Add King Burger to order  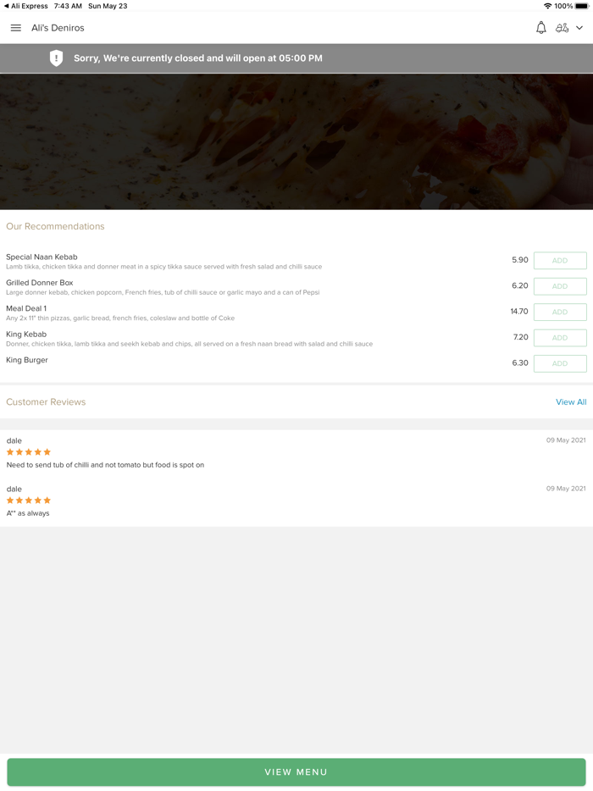[559, 363]
